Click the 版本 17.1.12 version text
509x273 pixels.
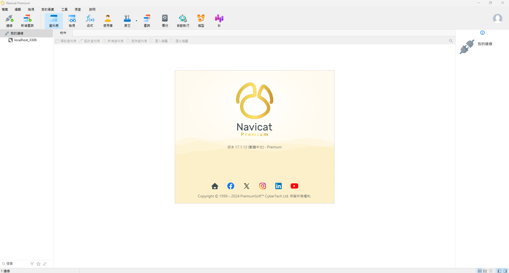[255, 147]
